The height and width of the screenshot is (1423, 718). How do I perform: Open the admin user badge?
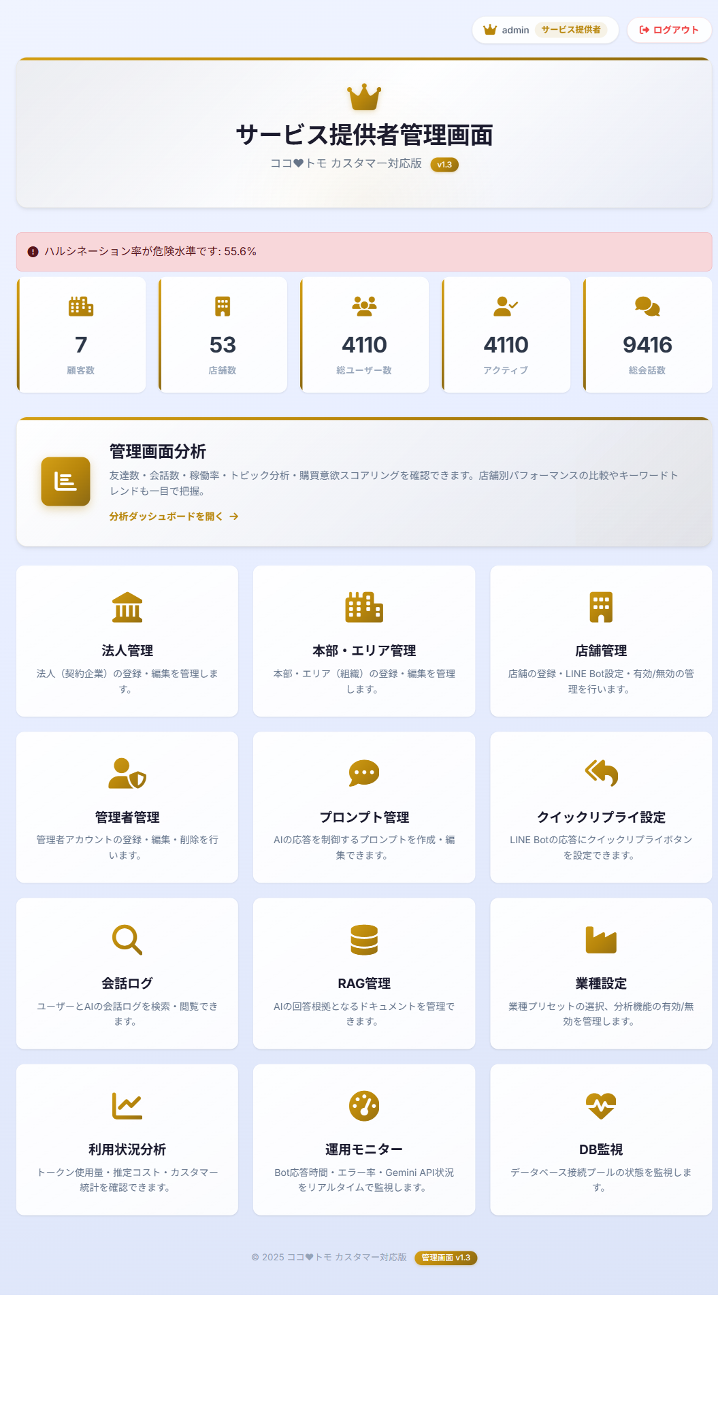click(x=545, y=30)
